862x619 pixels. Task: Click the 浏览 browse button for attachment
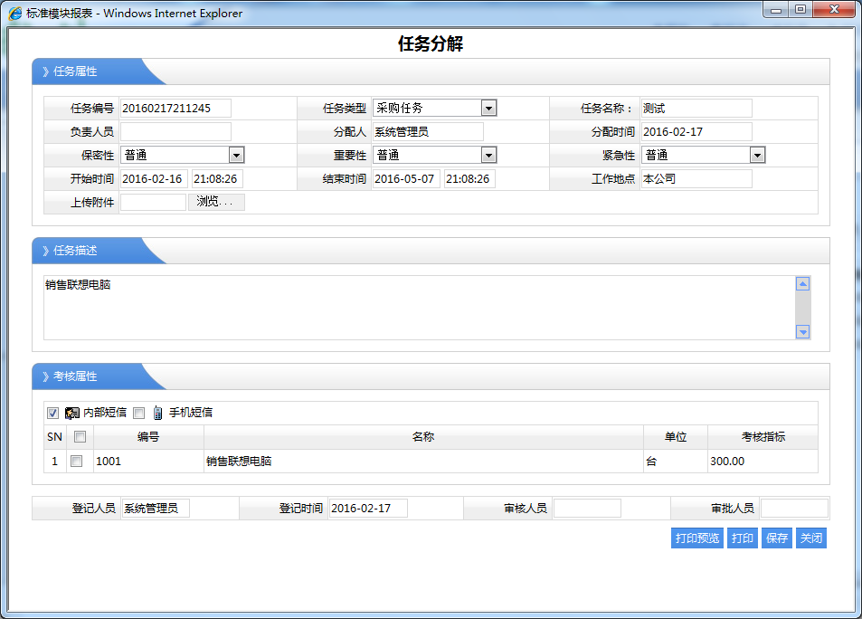[x=215, y=202]
